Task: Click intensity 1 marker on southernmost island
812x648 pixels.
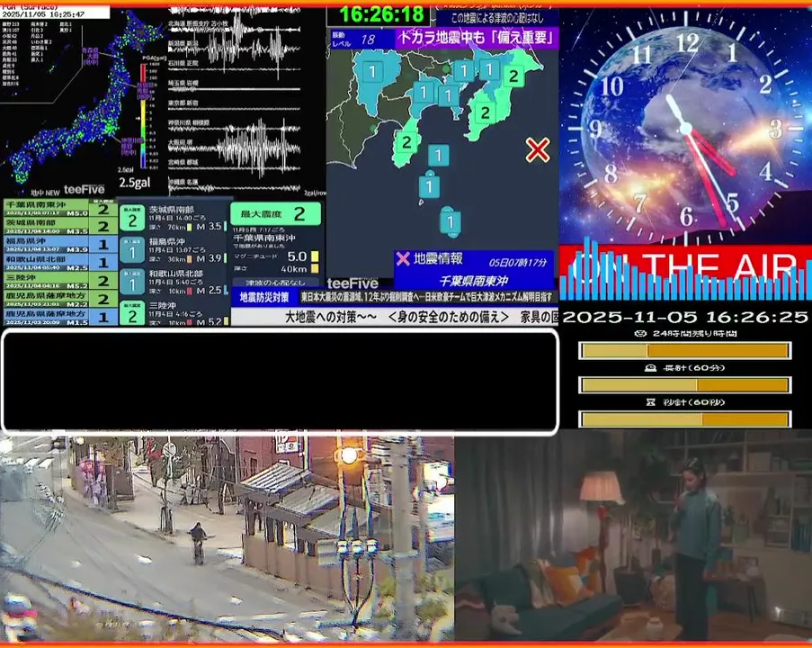Action: point(451,222)
